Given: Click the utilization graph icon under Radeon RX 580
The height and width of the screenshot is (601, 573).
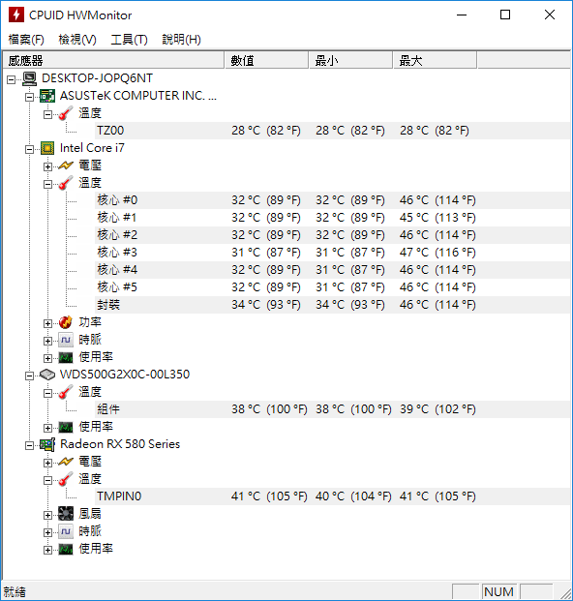Looking at the screenshot, I should (66, 550).
